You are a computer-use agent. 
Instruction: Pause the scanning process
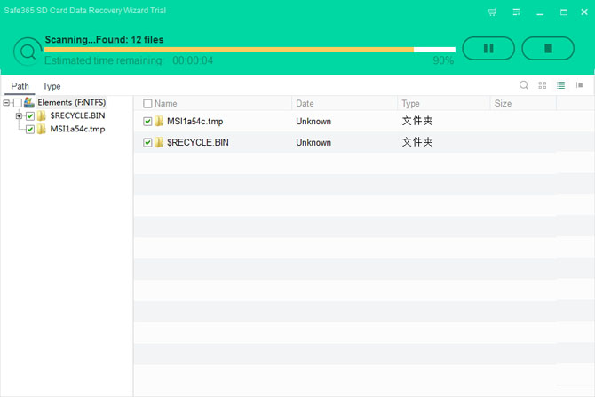[488, 48]
